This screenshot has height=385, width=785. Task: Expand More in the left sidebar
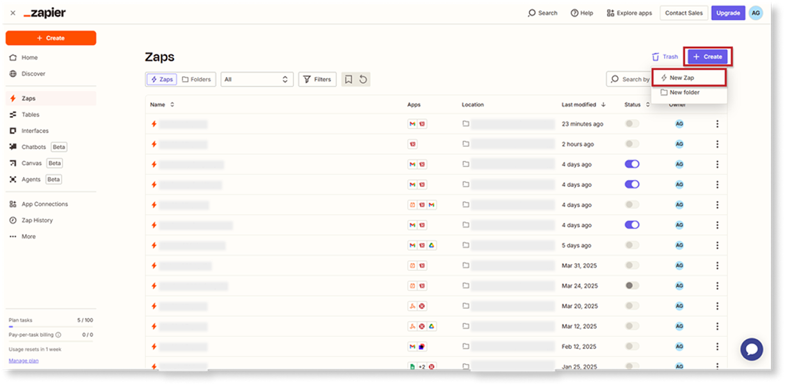[x=28, y=236]
